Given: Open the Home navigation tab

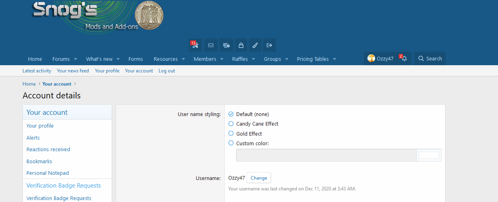Looking at the screenshot, I should coord(35,59).
